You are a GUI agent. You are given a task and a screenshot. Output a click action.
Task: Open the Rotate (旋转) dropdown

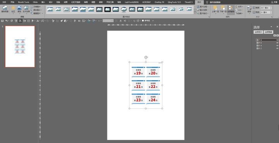pyautogui.click(x=239, y=13)
